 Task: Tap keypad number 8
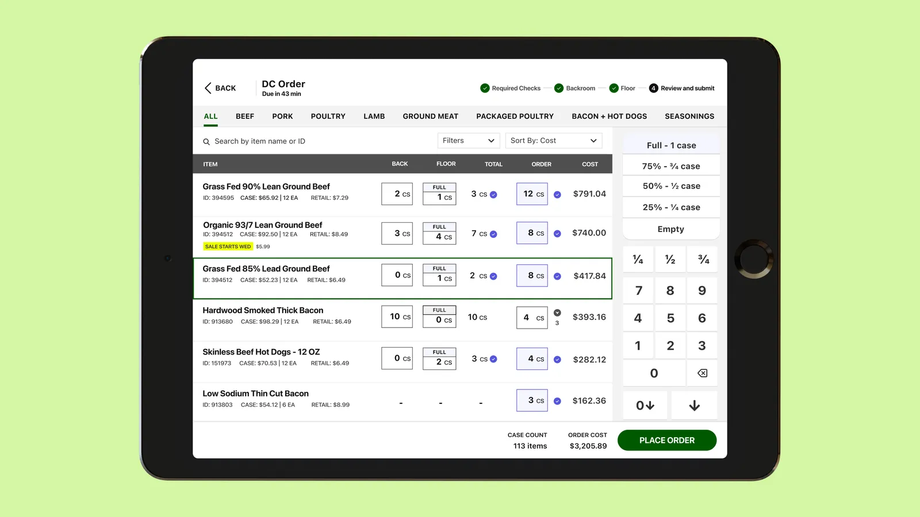click(x=670, y=291)
